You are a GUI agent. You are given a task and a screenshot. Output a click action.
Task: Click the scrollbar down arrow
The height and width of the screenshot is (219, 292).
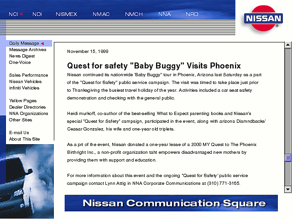tap(288, 190)
